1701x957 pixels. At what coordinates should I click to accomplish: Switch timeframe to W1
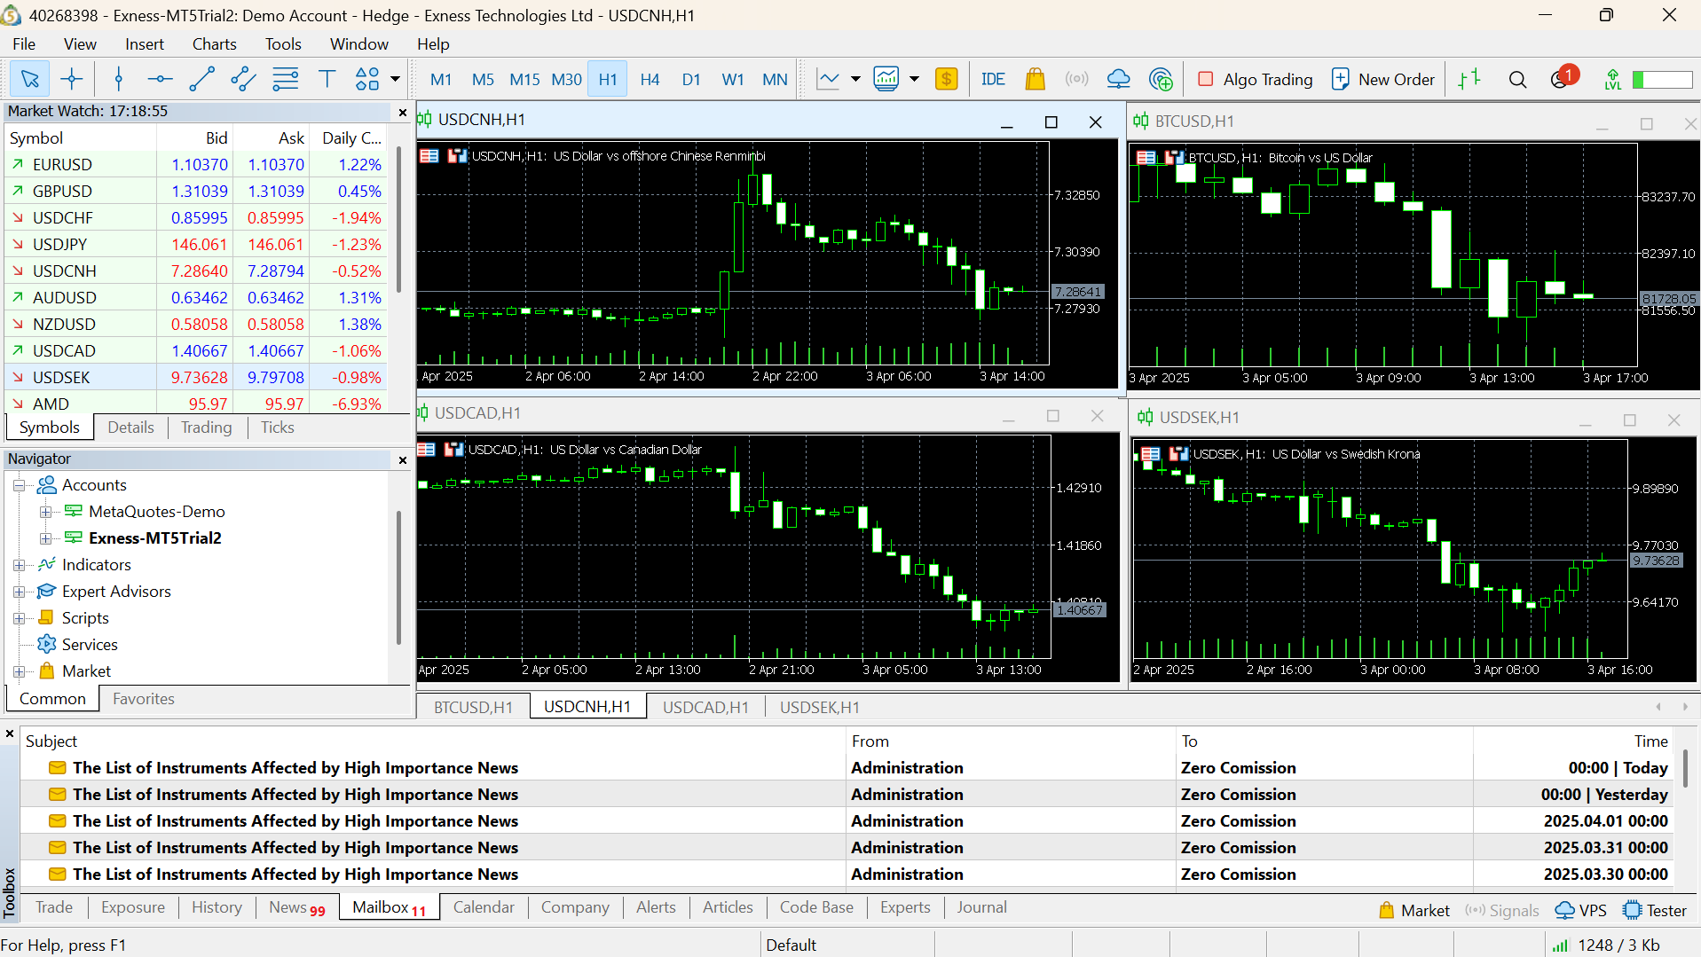[733, 79]
